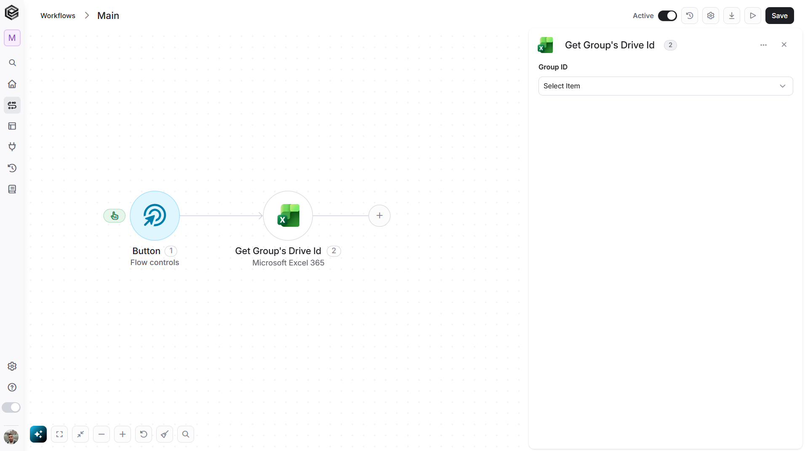Click the collapse arrows canvas icon

80,434
